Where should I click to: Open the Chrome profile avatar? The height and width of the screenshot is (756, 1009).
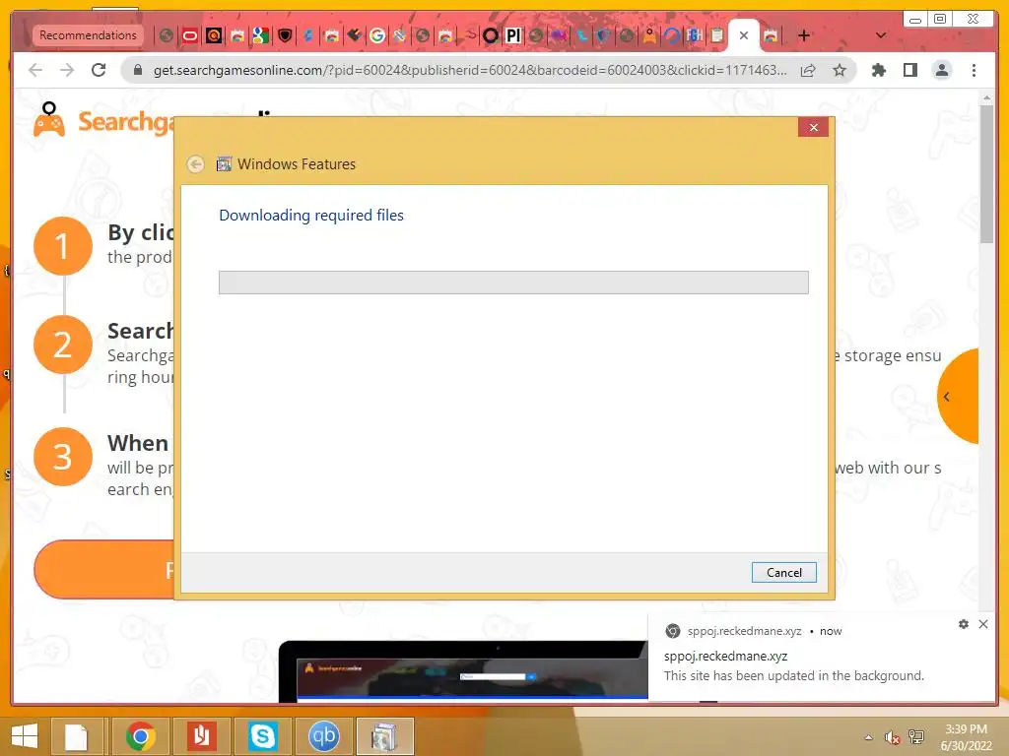[941, 70]
